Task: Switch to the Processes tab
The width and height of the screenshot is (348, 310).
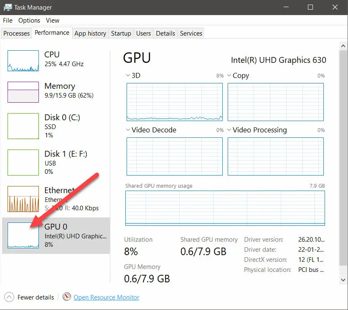Action: tap(16, 34)
